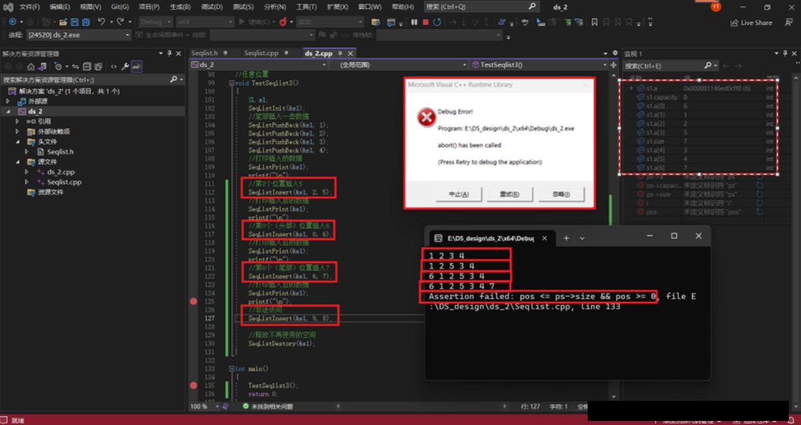Viewport: 801px width, 425px height.
Task: Click 重试(R) retry button in error dialog
Action: 510,194
